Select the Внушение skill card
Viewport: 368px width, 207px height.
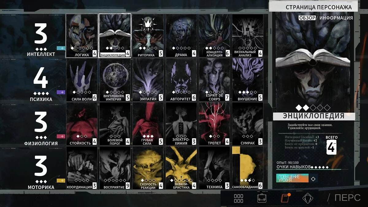tap(247, 80)
